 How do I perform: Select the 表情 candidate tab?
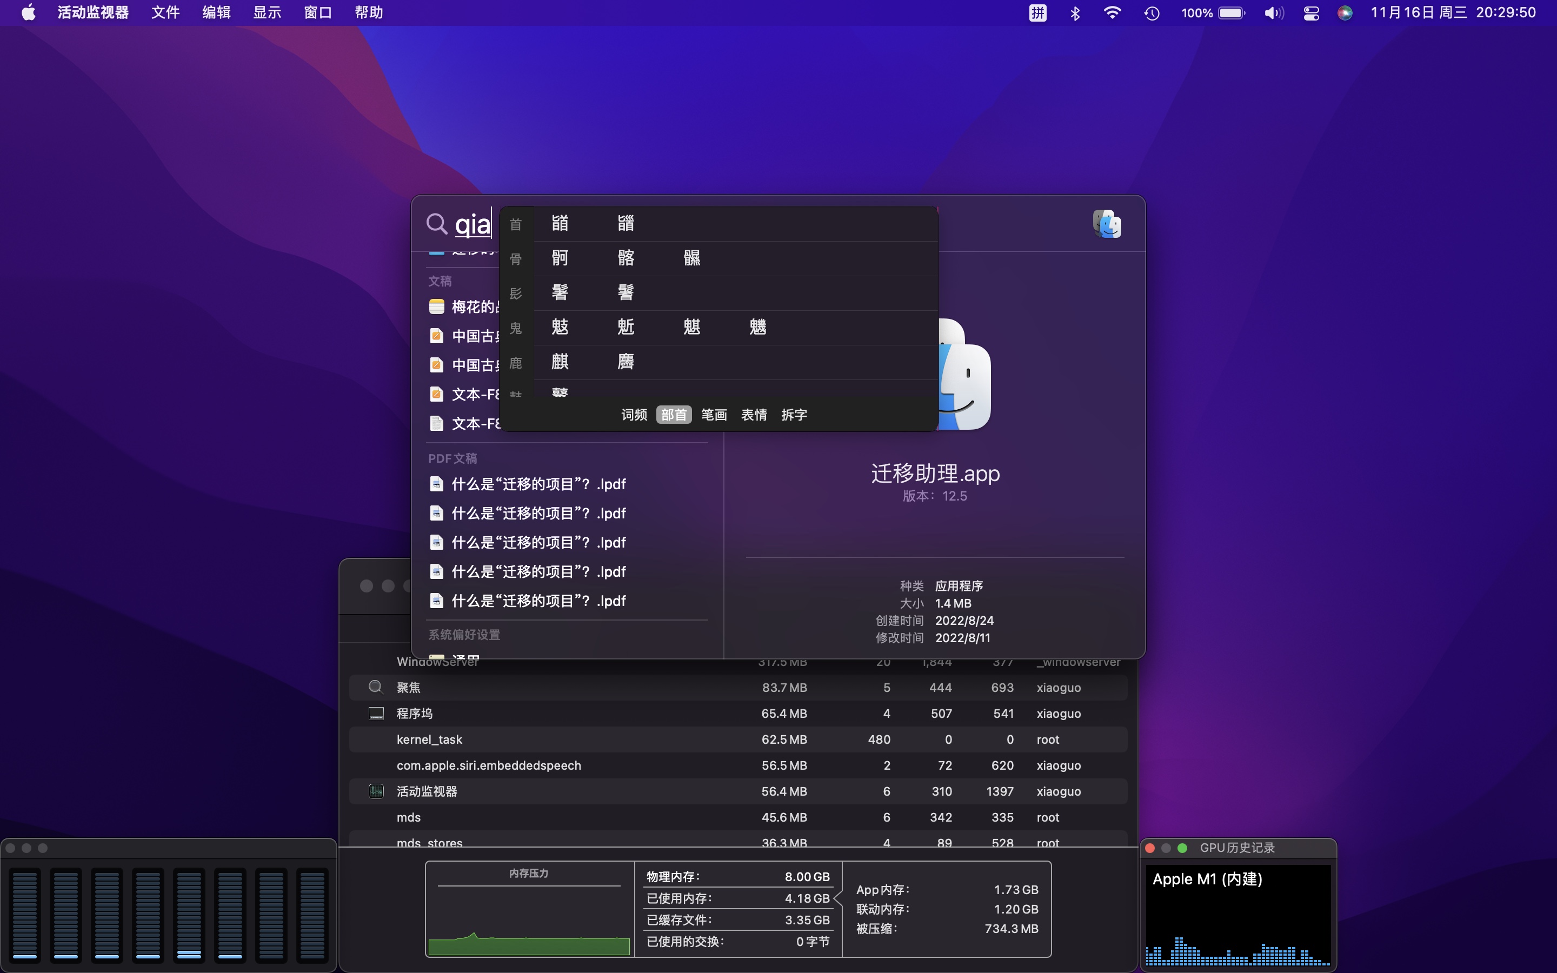754,415
